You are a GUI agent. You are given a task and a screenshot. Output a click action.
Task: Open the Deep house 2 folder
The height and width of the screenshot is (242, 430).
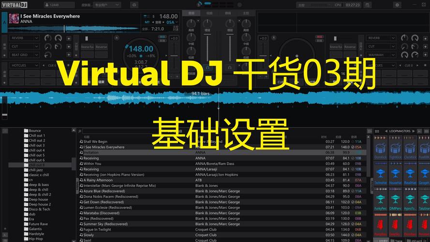40,204
